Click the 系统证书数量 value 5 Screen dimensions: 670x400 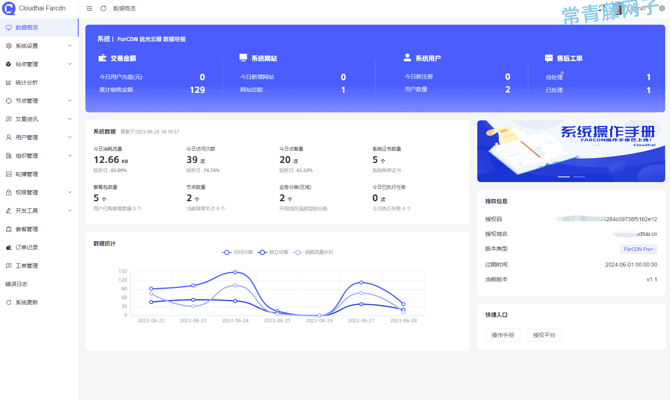tap(375, 160)
